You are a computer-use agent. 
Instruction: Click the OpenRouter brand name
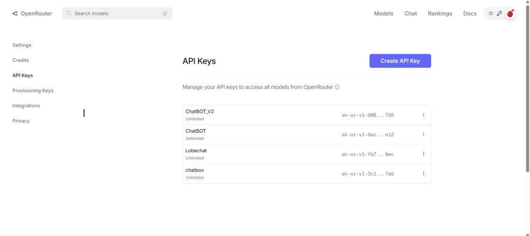(37, 13)
